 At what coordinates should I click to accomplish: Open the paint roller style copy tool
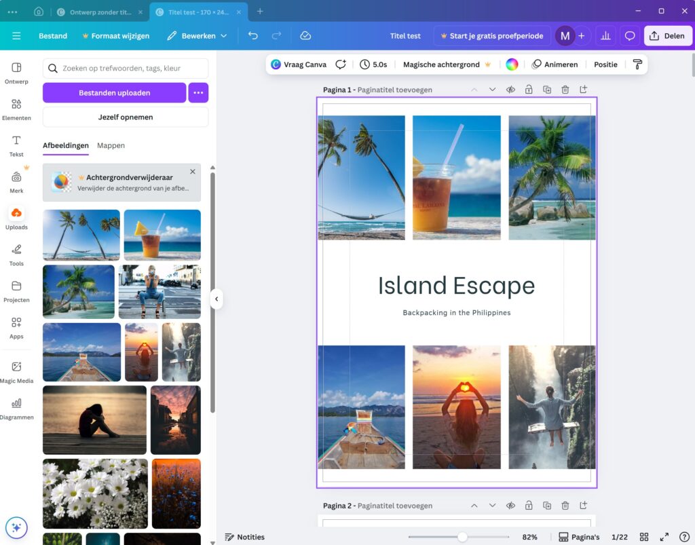637,64
